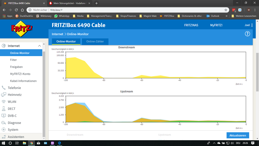259x146 pixels.
Task: Open the Media bookmarks folder
Action: (78, 16)
